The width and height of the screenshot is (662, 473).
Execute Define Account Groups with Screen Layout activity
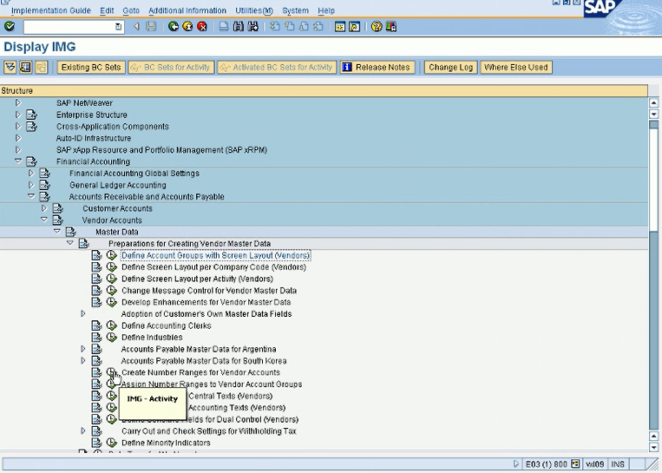click(111, 255)
